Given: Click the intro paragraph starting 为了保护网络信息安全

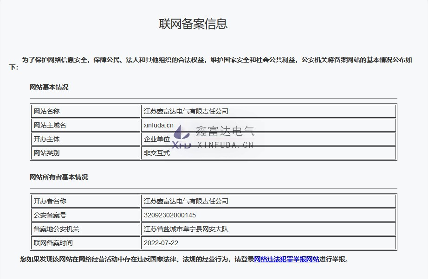Looking at the screenshot, I should 211,63.
